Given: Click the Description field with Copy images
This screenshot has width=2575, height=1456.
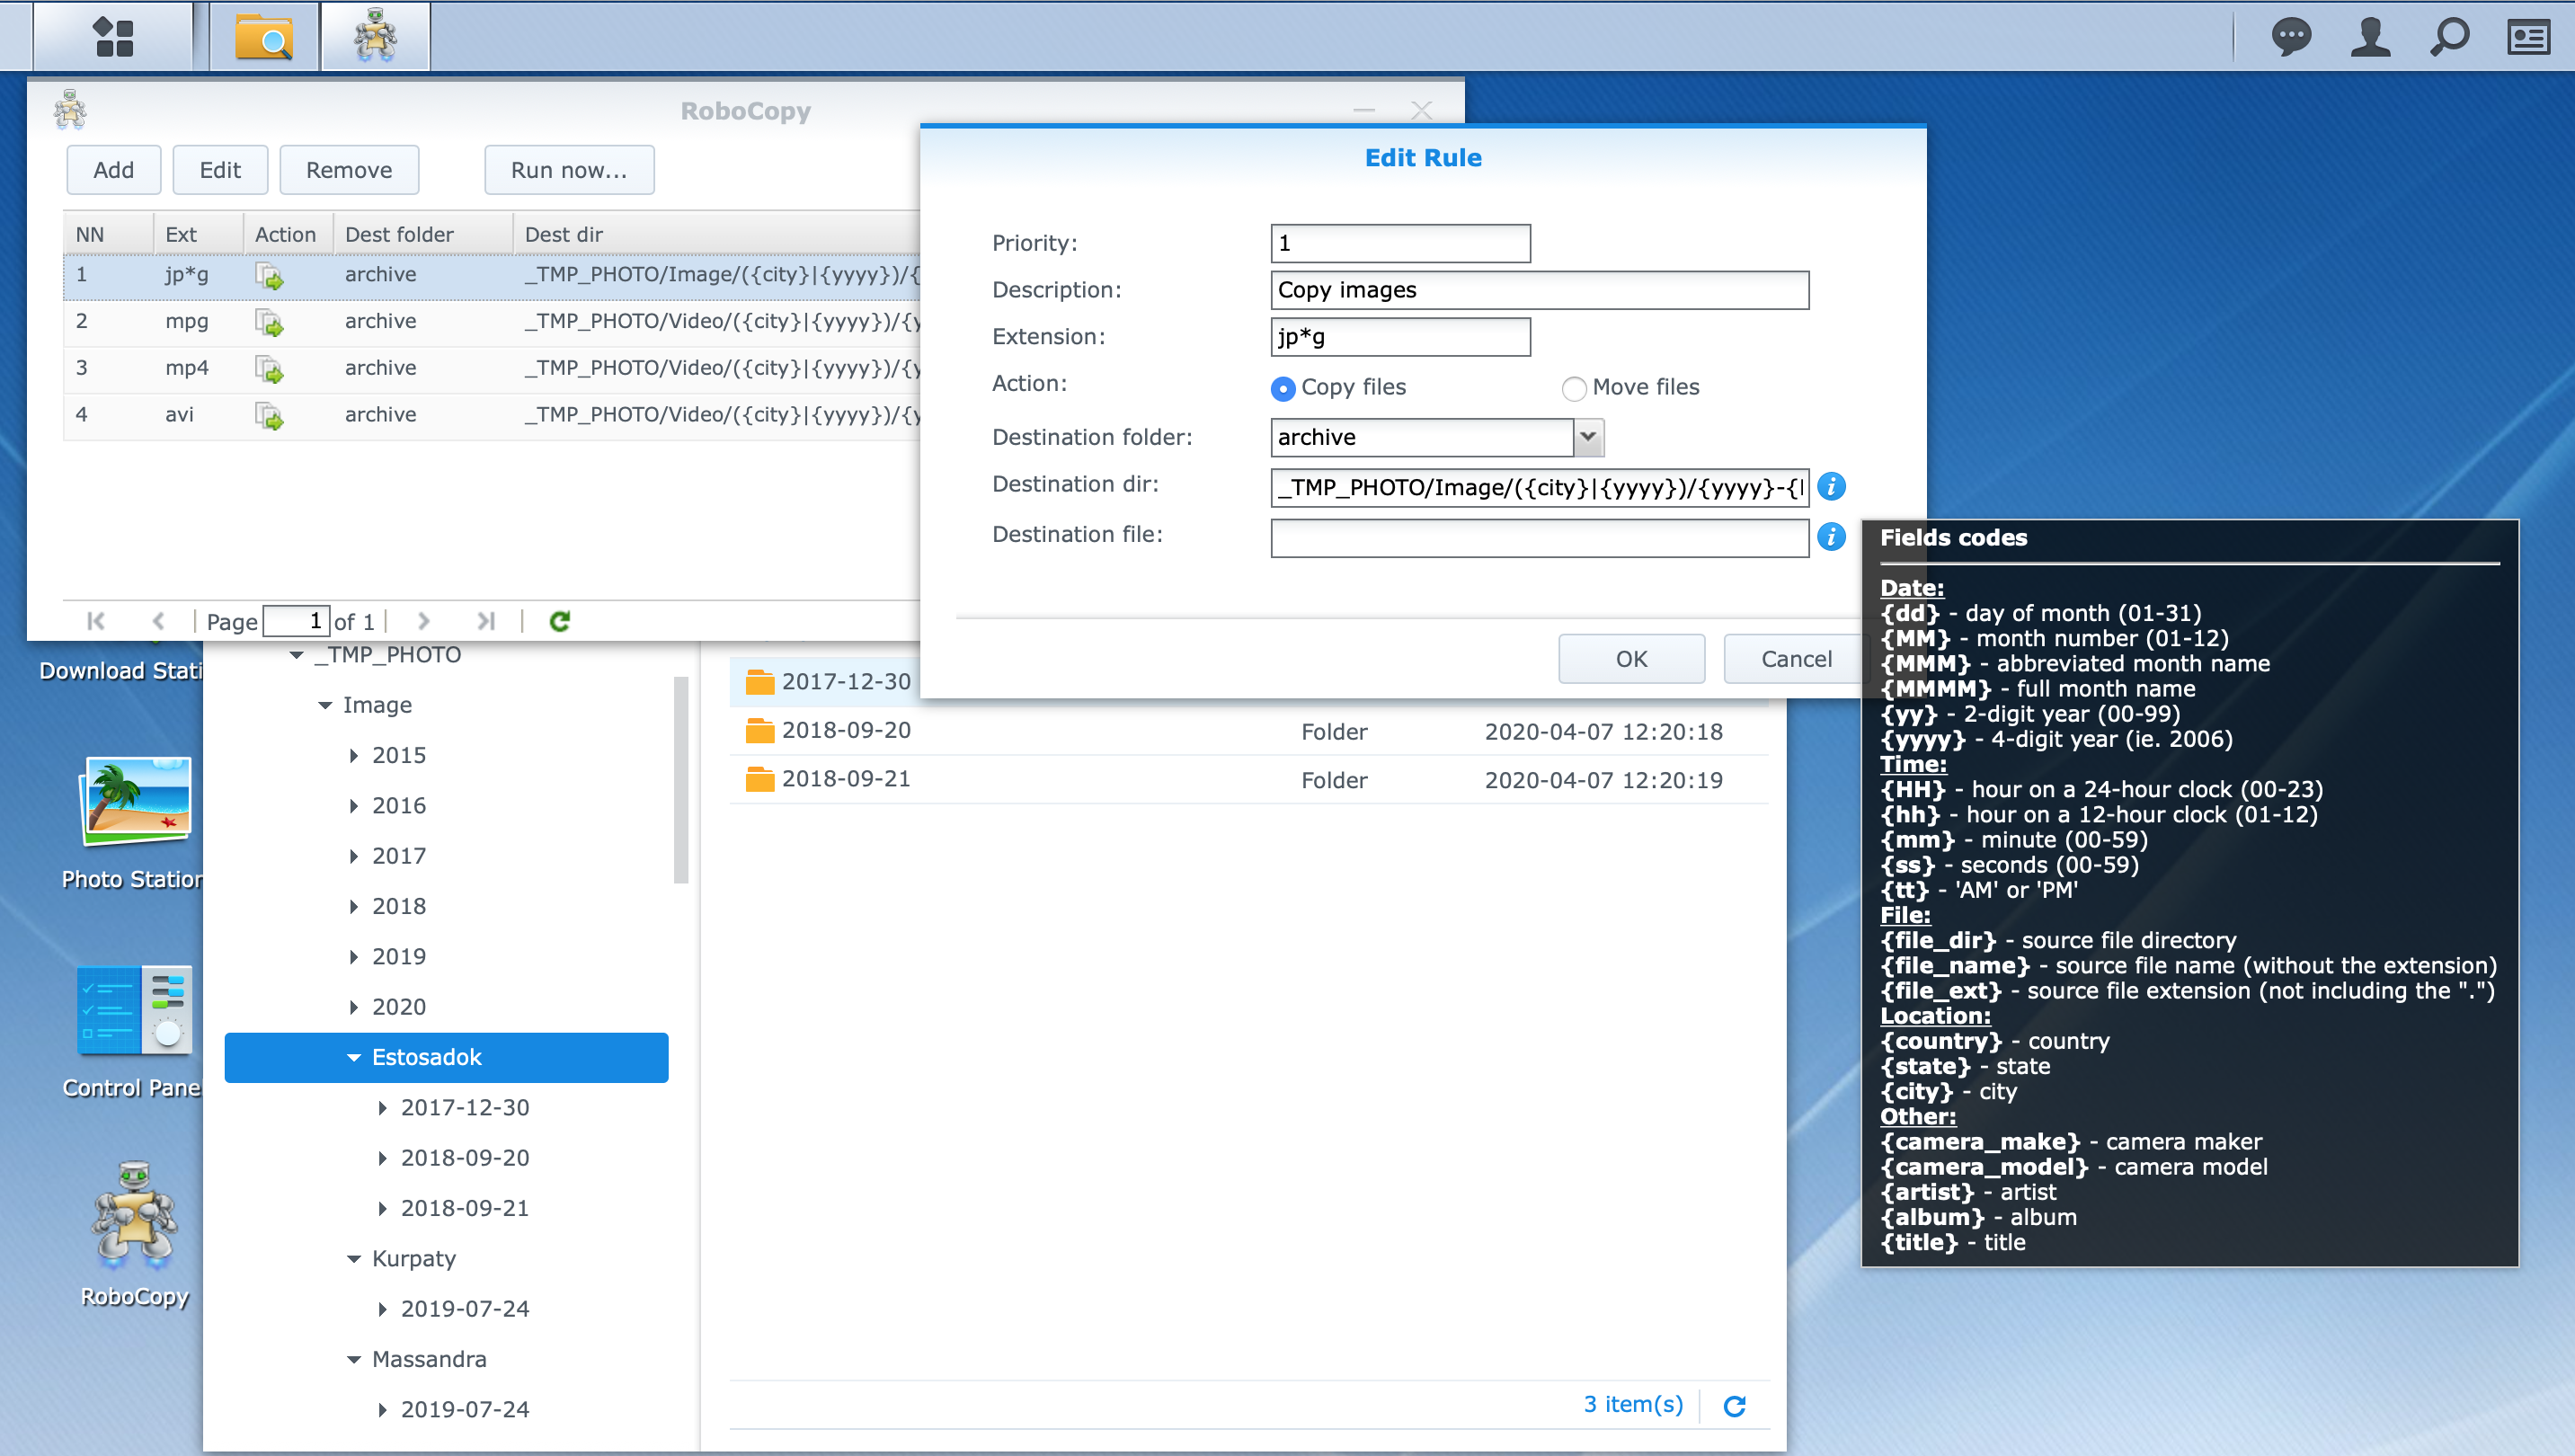Looking at the screenshot, I should click(x=1540, y=290).
